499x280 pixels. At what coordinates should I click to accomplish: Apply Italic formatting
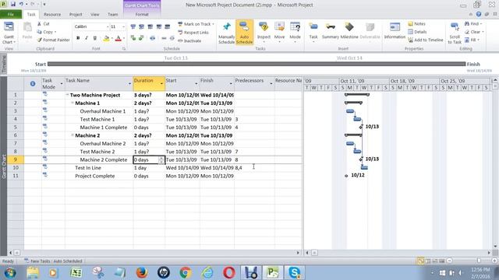tap(87, 38)
